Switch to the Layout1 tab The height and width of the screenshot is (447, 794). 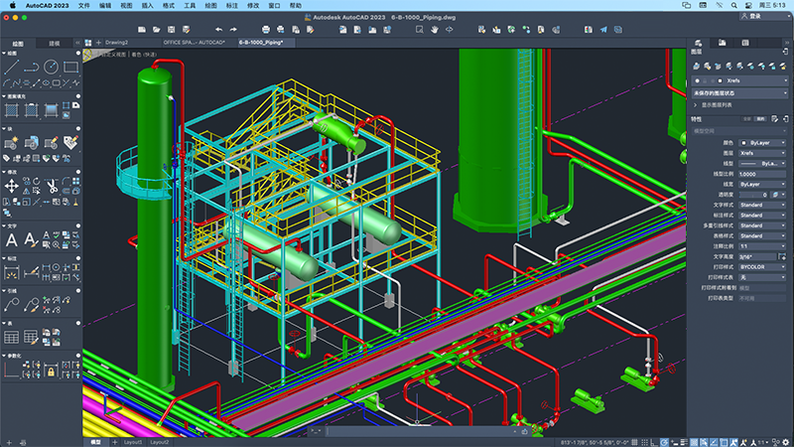coord(132,441)
